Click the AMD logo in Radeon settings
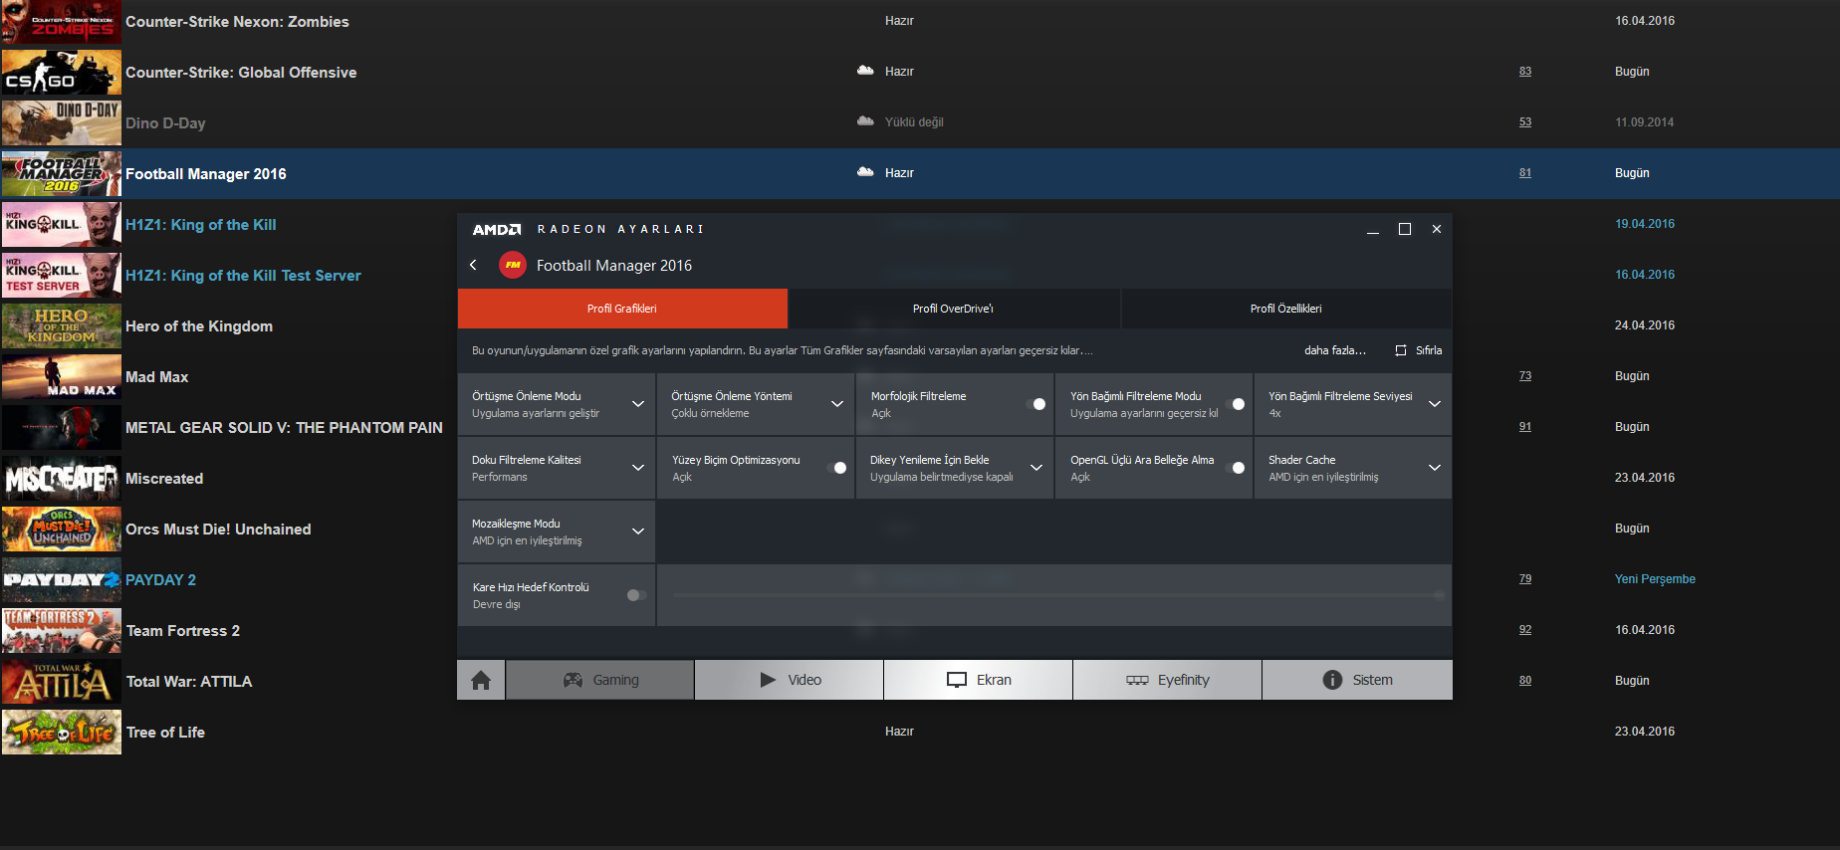 pos(497,229)
